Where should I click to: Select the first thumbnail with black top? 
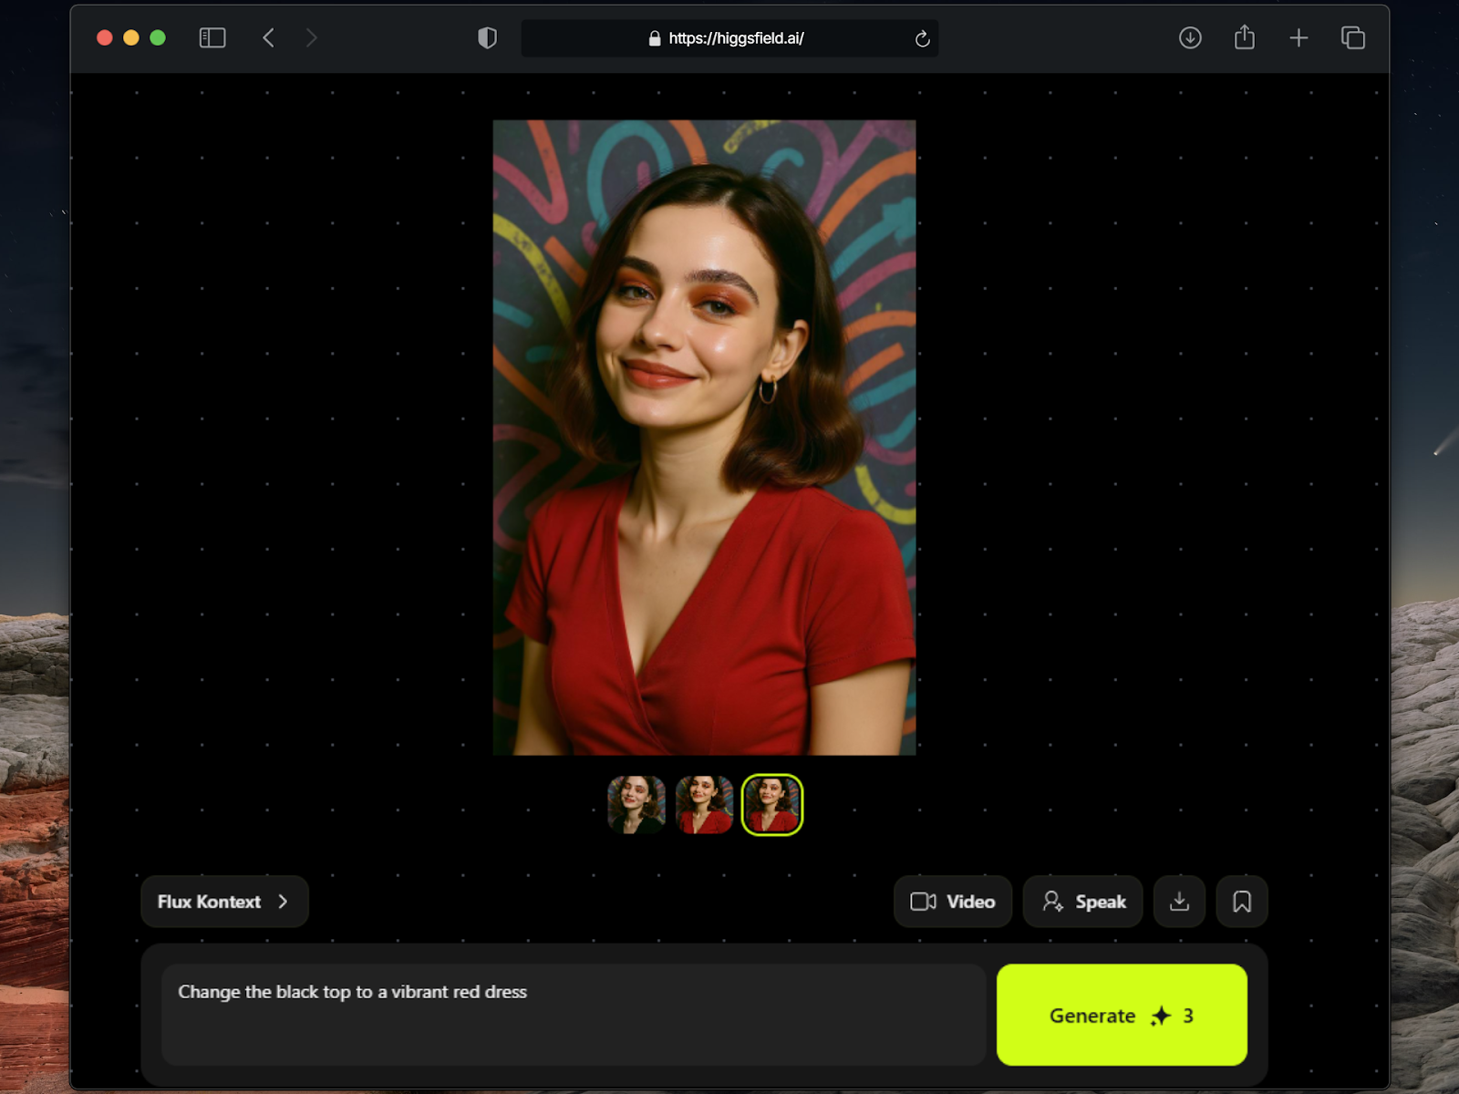point(636,804)
